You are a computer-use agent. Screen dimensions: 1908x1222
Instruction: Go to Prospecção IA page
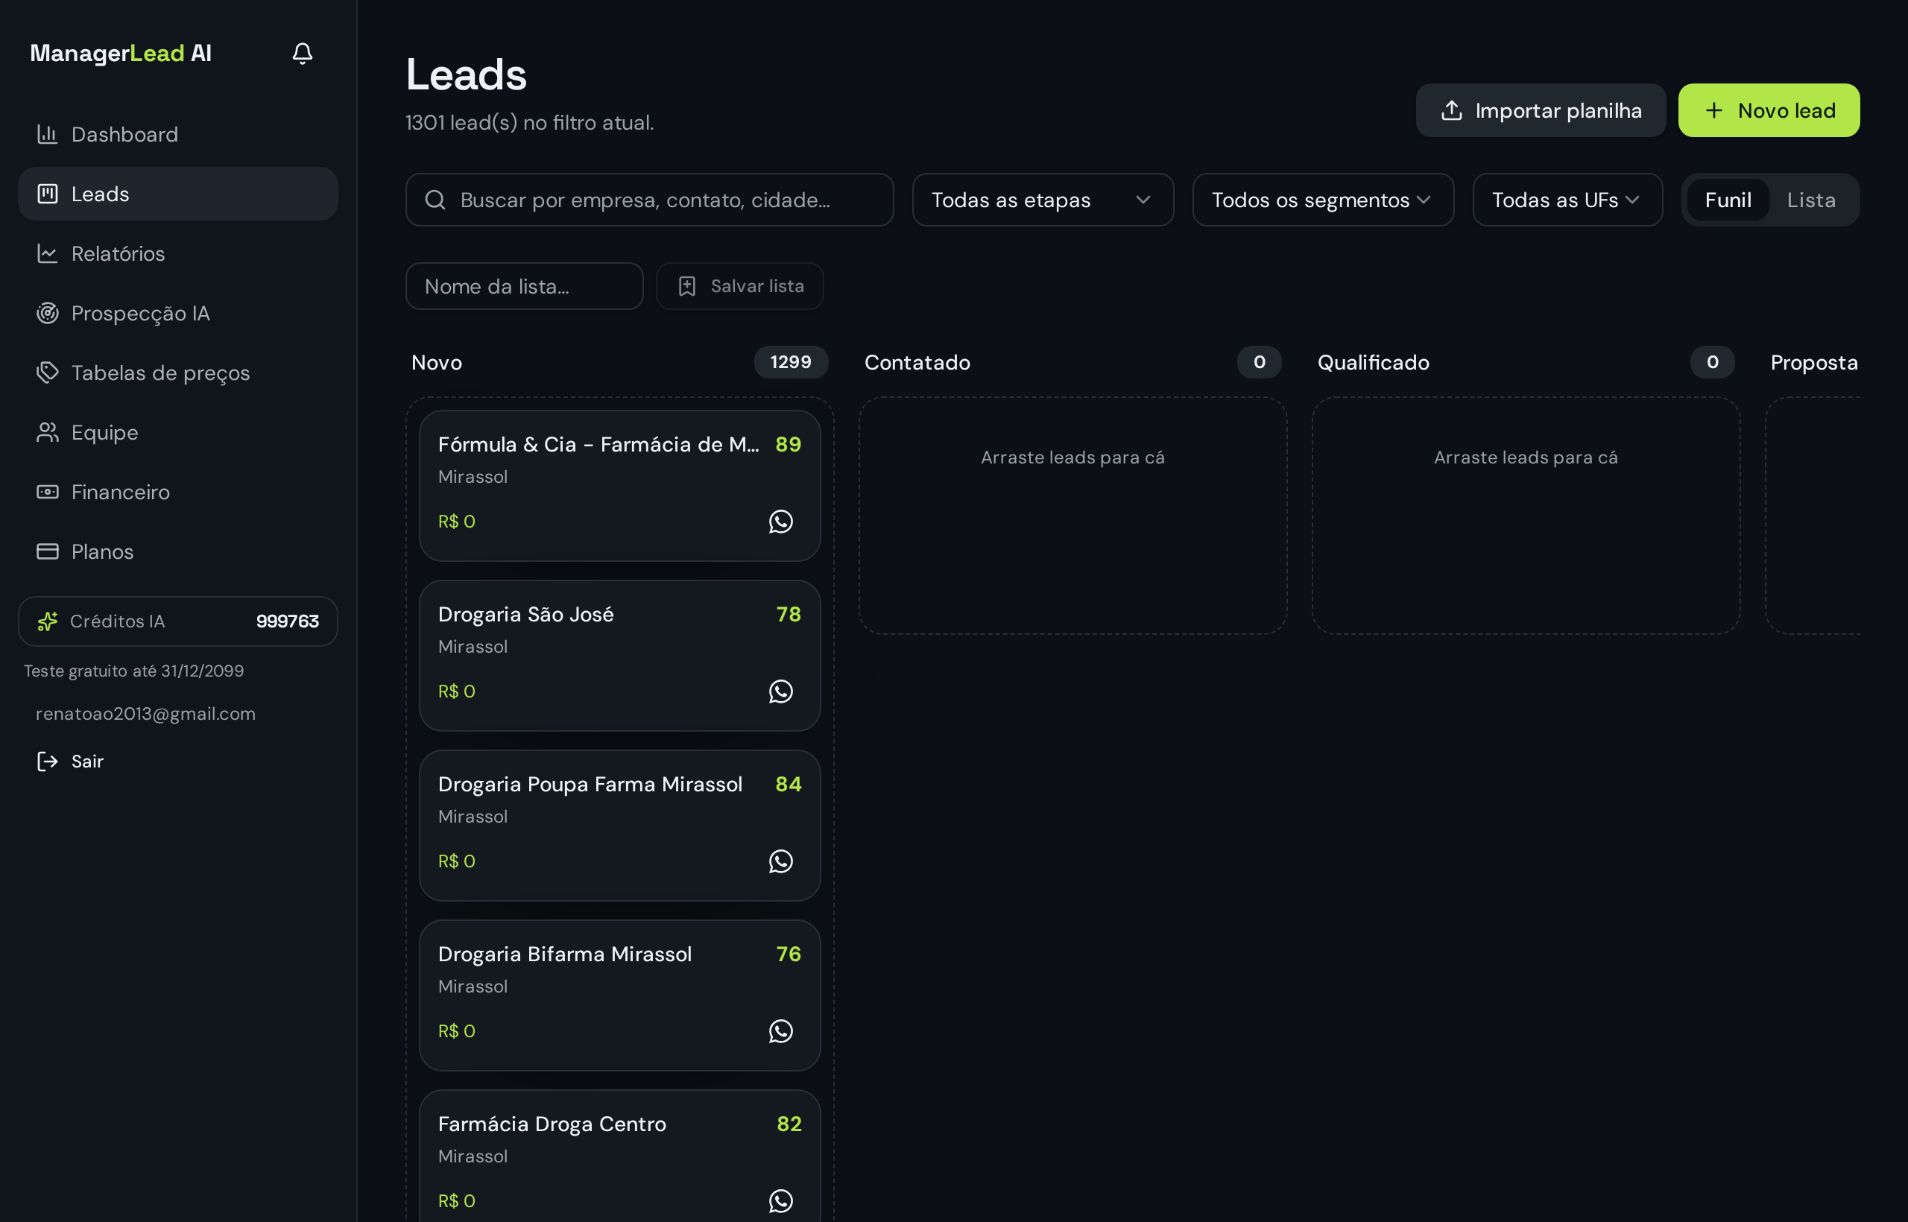(178, 313)
